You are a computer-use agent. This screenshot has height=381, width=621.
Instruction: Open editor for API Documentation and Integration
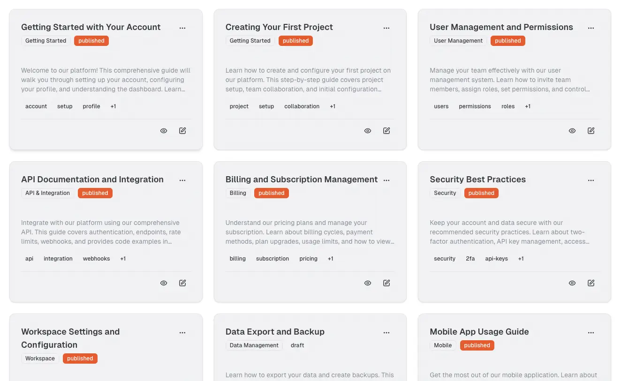(182, 283)
